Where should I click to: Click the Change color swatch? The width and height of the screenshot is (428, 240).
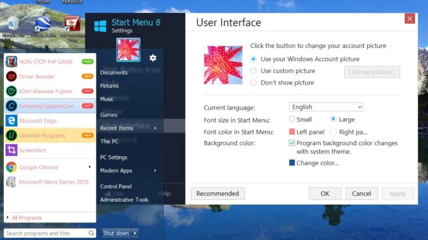tap(292, 163)
